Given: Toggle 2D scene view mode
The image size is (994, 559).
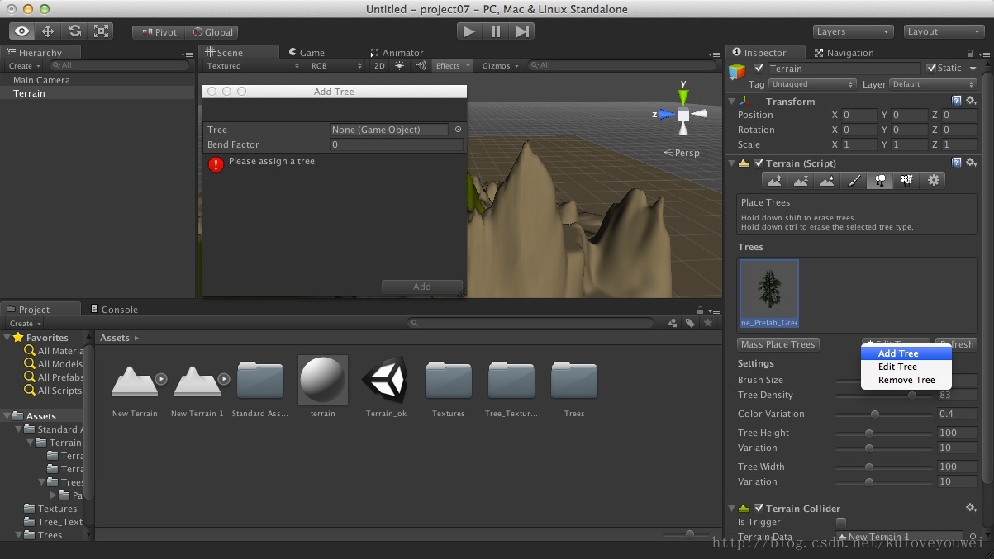Looking at the screenshot, I should coord(379,65).
